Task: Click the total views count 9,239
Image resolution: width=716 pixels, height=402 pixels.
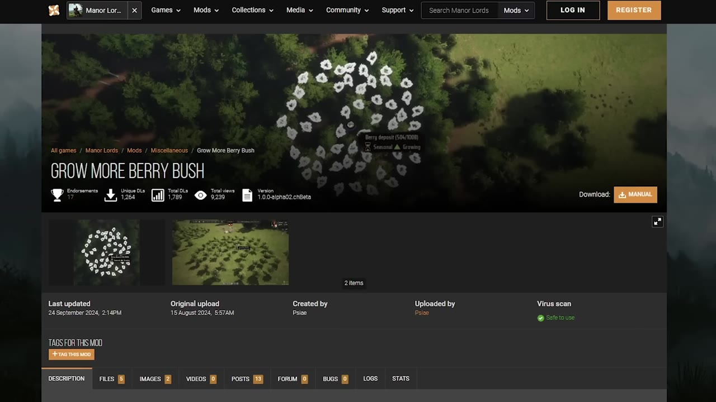Action: point(218,197)
